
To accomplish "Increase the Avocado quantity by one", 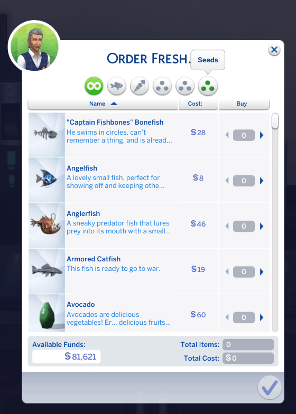I will tap(262, 317).
